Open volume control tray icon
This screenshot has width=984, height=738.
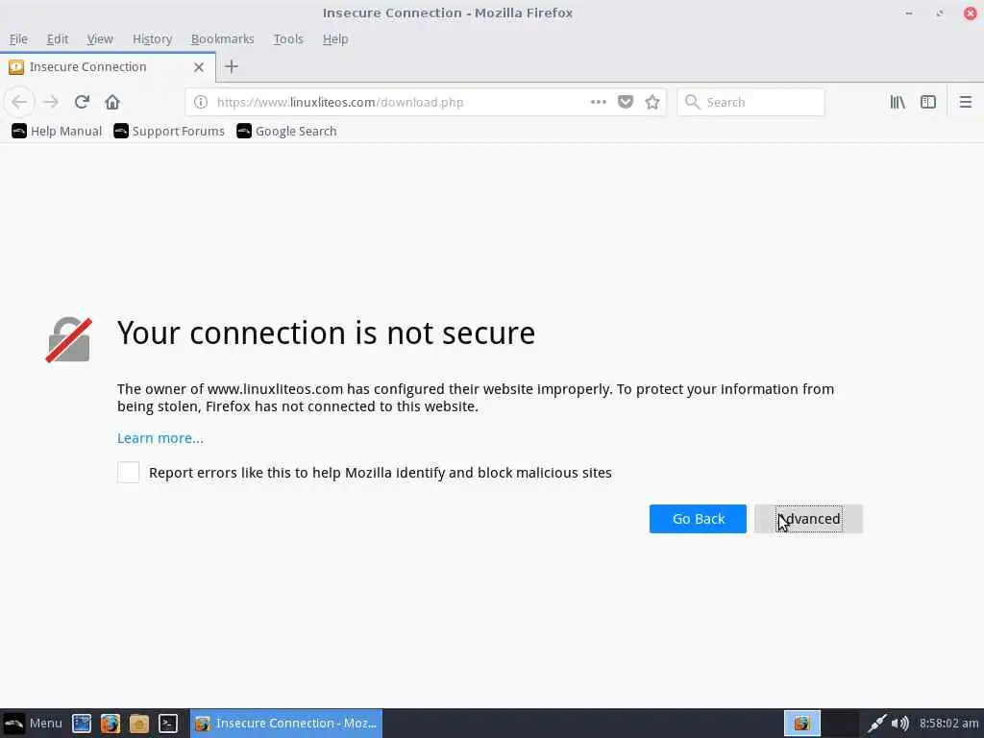(899, 723)
